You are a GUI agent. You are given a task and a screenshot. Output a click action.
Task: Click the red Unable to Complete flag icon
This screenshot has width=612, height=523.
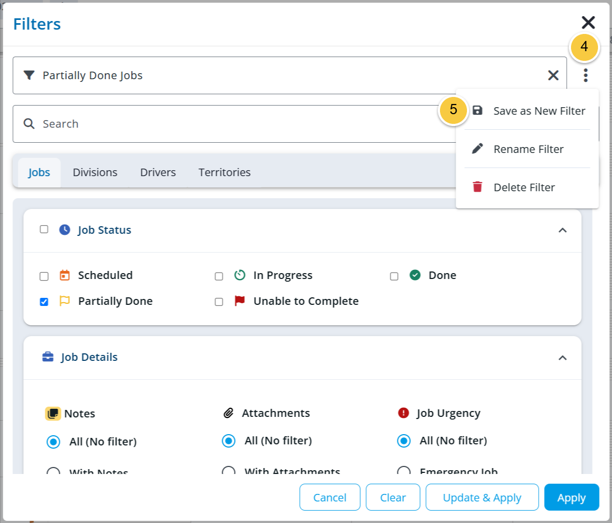coord(239,301)
